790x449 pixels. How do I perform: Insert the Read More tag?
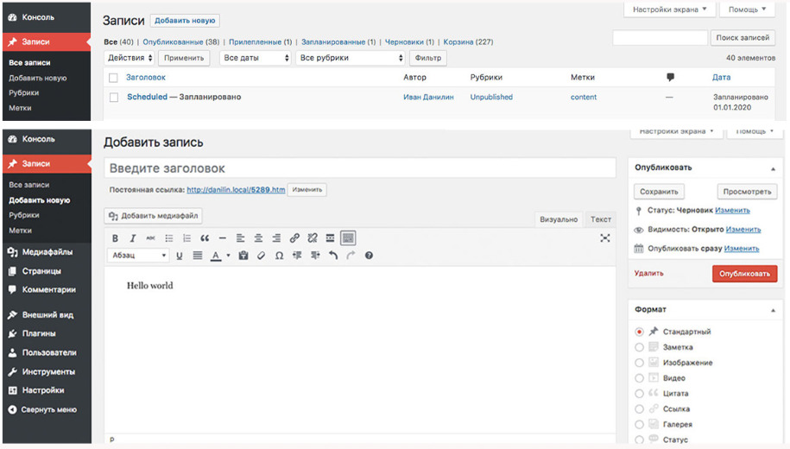tap(330, 238)
